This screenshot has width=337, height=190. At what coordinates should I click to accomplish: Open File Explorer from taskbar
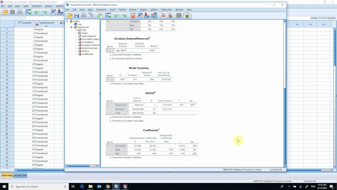click(91, 187)
